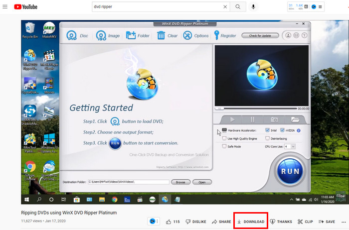The image size is (349, 230).
Task: Click the WinX Folder button
Action: (138, 35)
